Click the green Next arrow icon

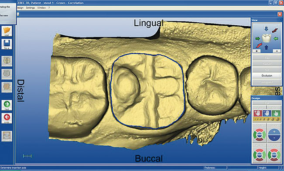coord(7,105)
